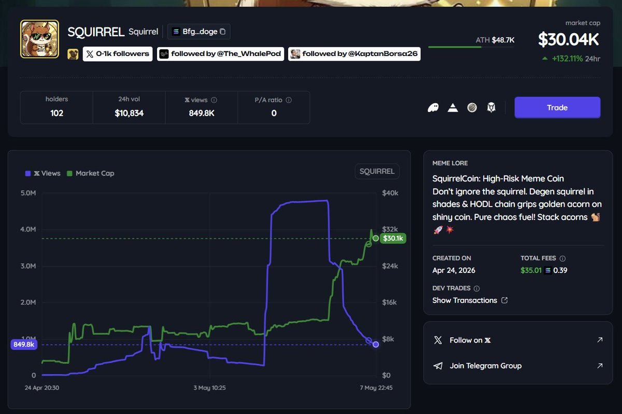Open the round striped-sphere platform icon
The width and height of the screenshot is (622, 414).
472,108
